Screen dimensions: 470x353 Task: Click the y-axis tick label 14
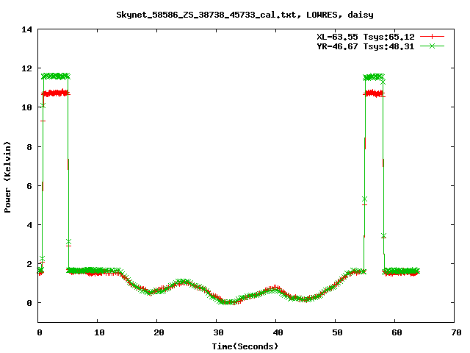26,29
